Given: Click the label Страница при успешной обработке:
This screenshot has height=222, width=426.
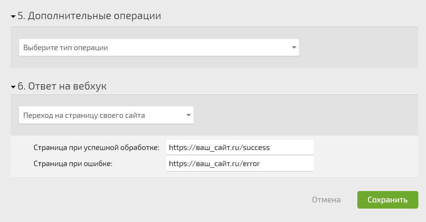Looking at the screenshot, I should click(x=96, y=148).
